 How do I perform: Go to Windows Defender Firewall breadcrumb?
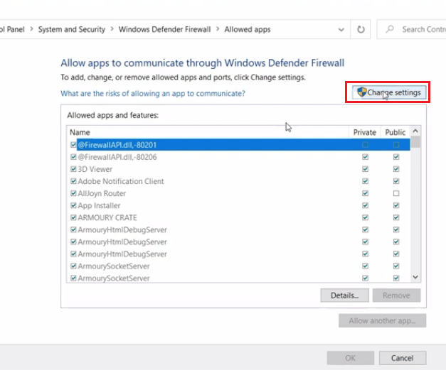(x=165, y=29)
